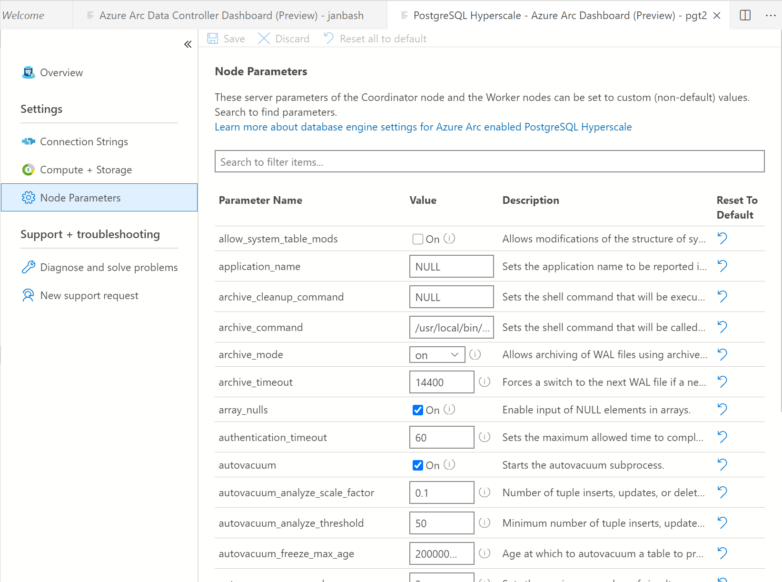The height and width of the screenshot is (582, 782).
Task: Create a New support request
Action: coord(89,295)
